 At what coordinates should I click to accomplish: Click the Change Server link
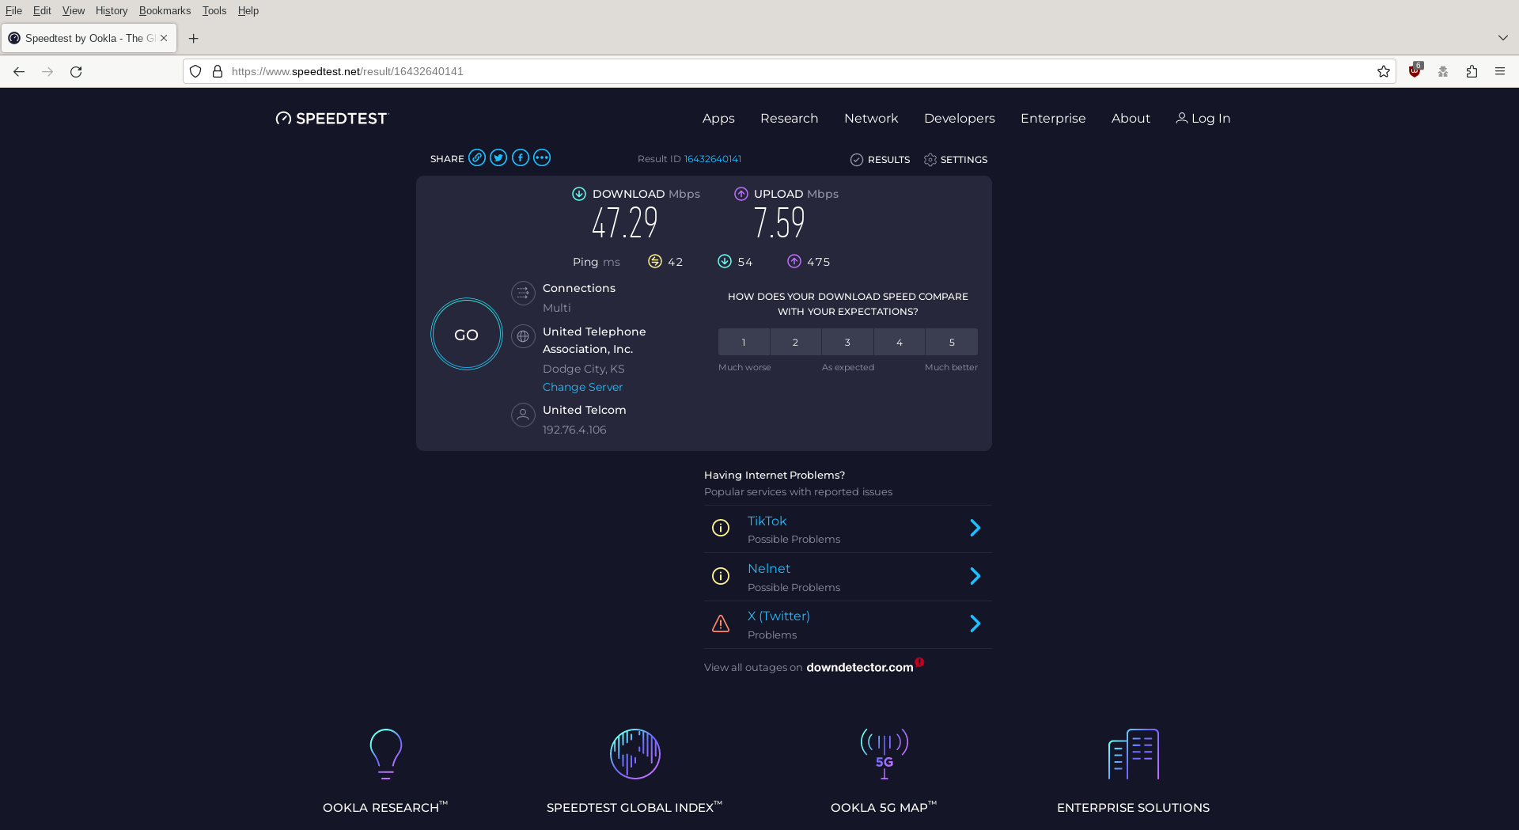[x=582, y=387]
